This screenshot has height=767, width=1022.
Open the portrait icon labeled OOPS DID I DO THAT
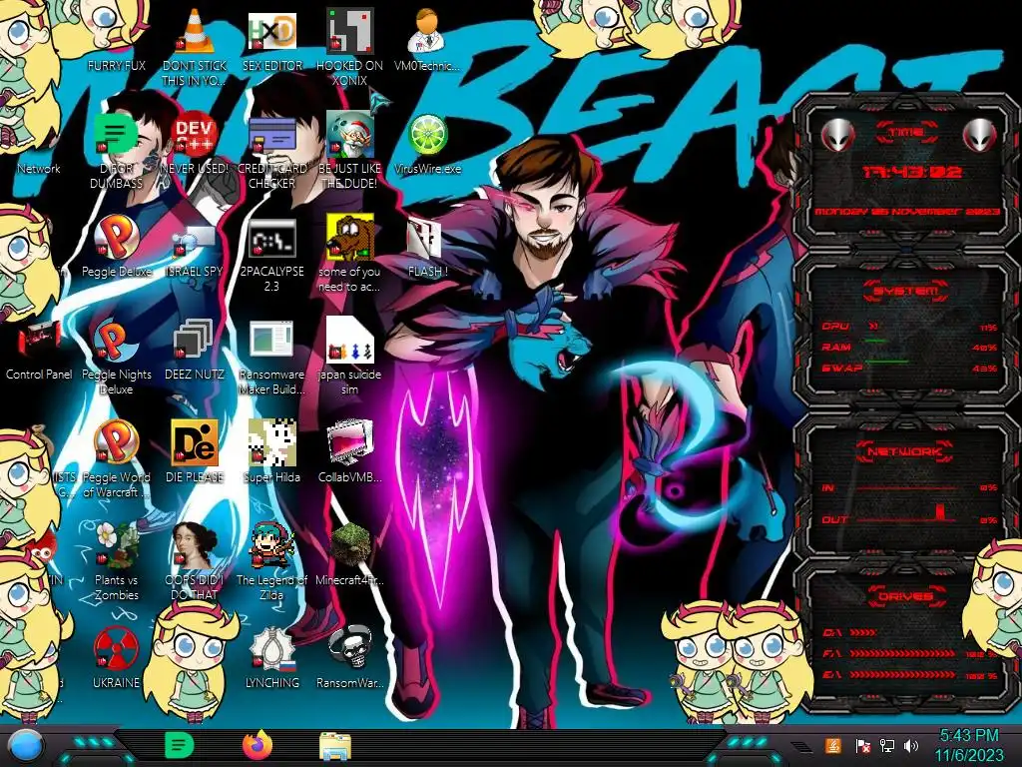pyautogui.click(x=195, y=546)
